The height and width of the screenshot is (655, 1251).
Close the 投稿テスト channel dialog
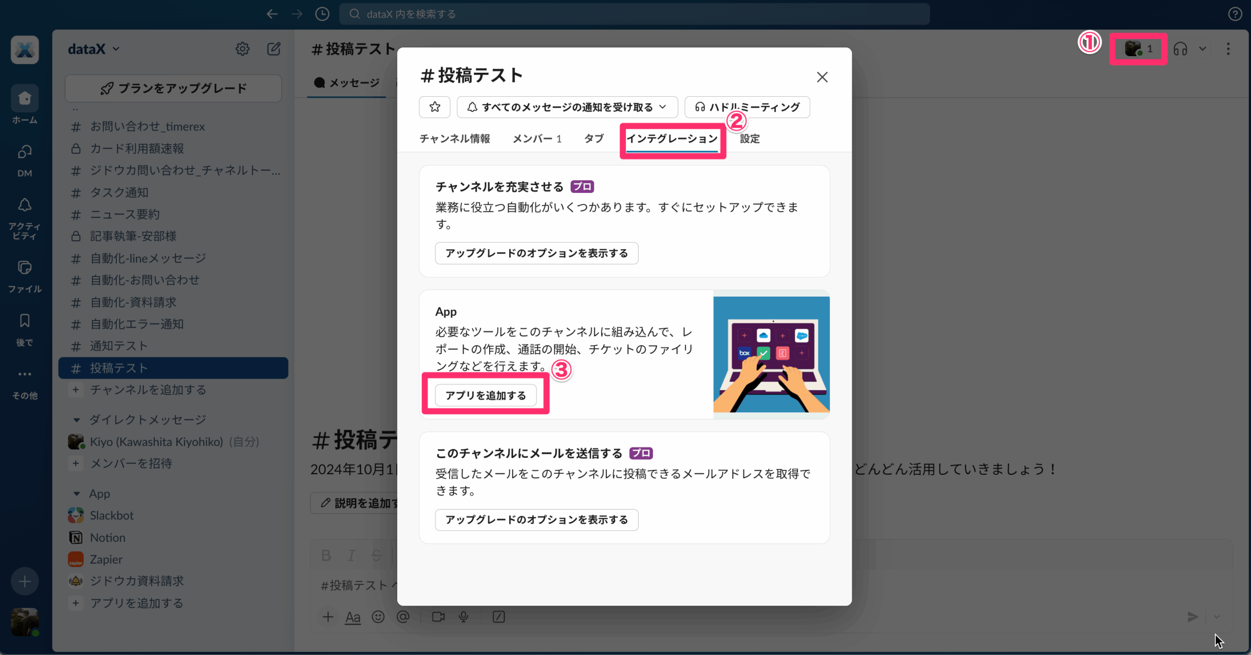pyautogui.click(x=822, y=77)
